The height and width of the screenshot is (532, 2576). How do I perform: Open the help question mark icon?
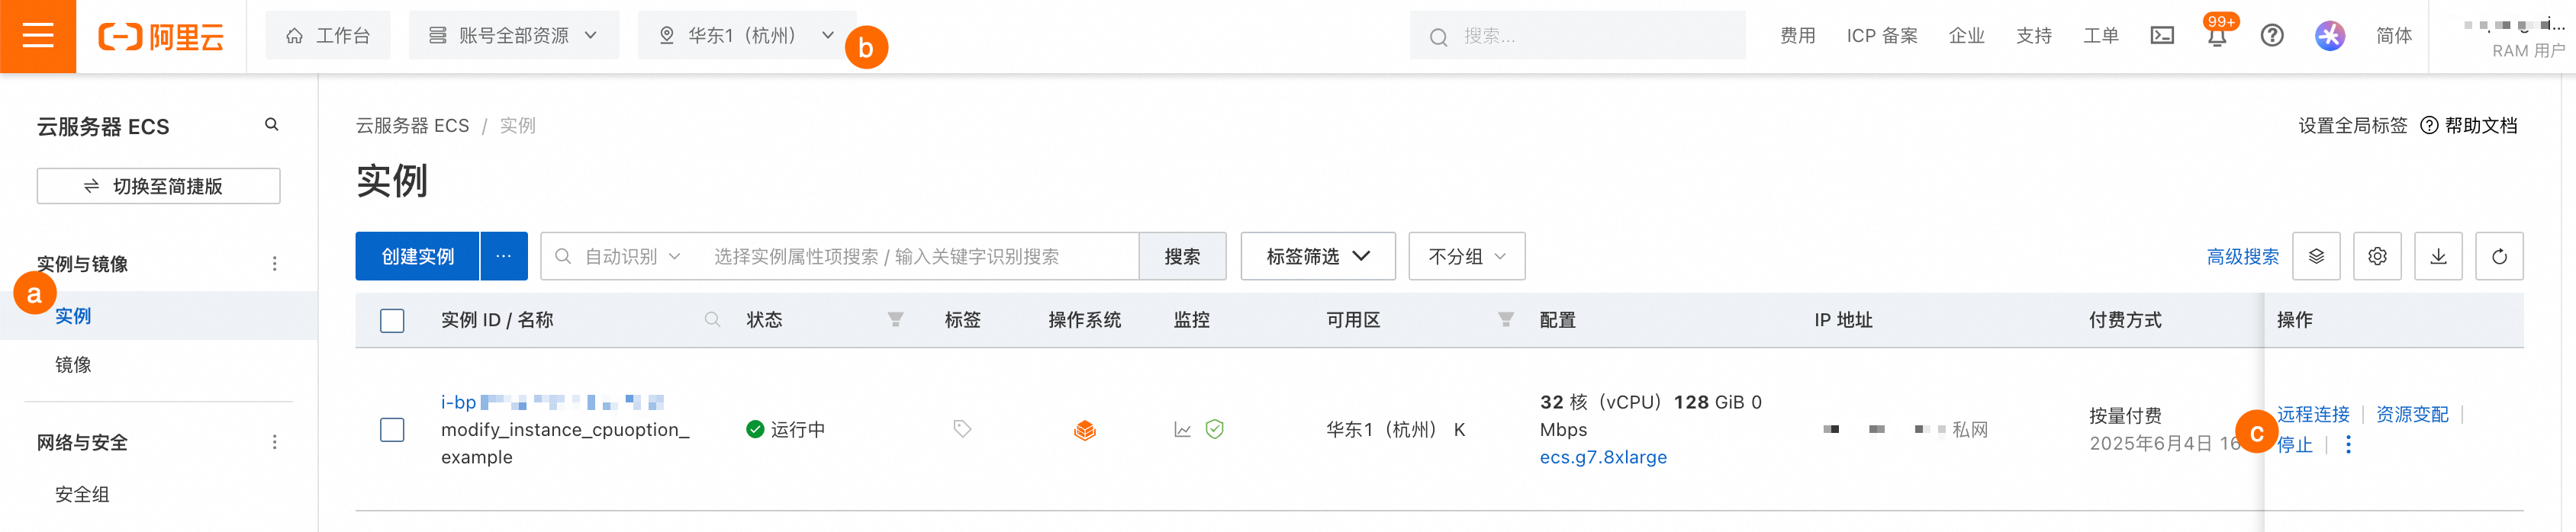pyautogui.click(x=2272, y=36)
